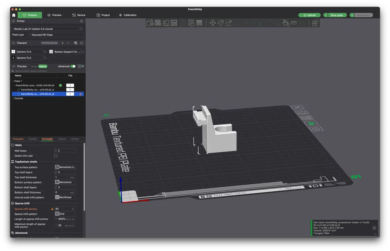The height and width of the screenshot is (251, 390).
Task: Open the Plate type dropdown
Action: coord(55,35)
